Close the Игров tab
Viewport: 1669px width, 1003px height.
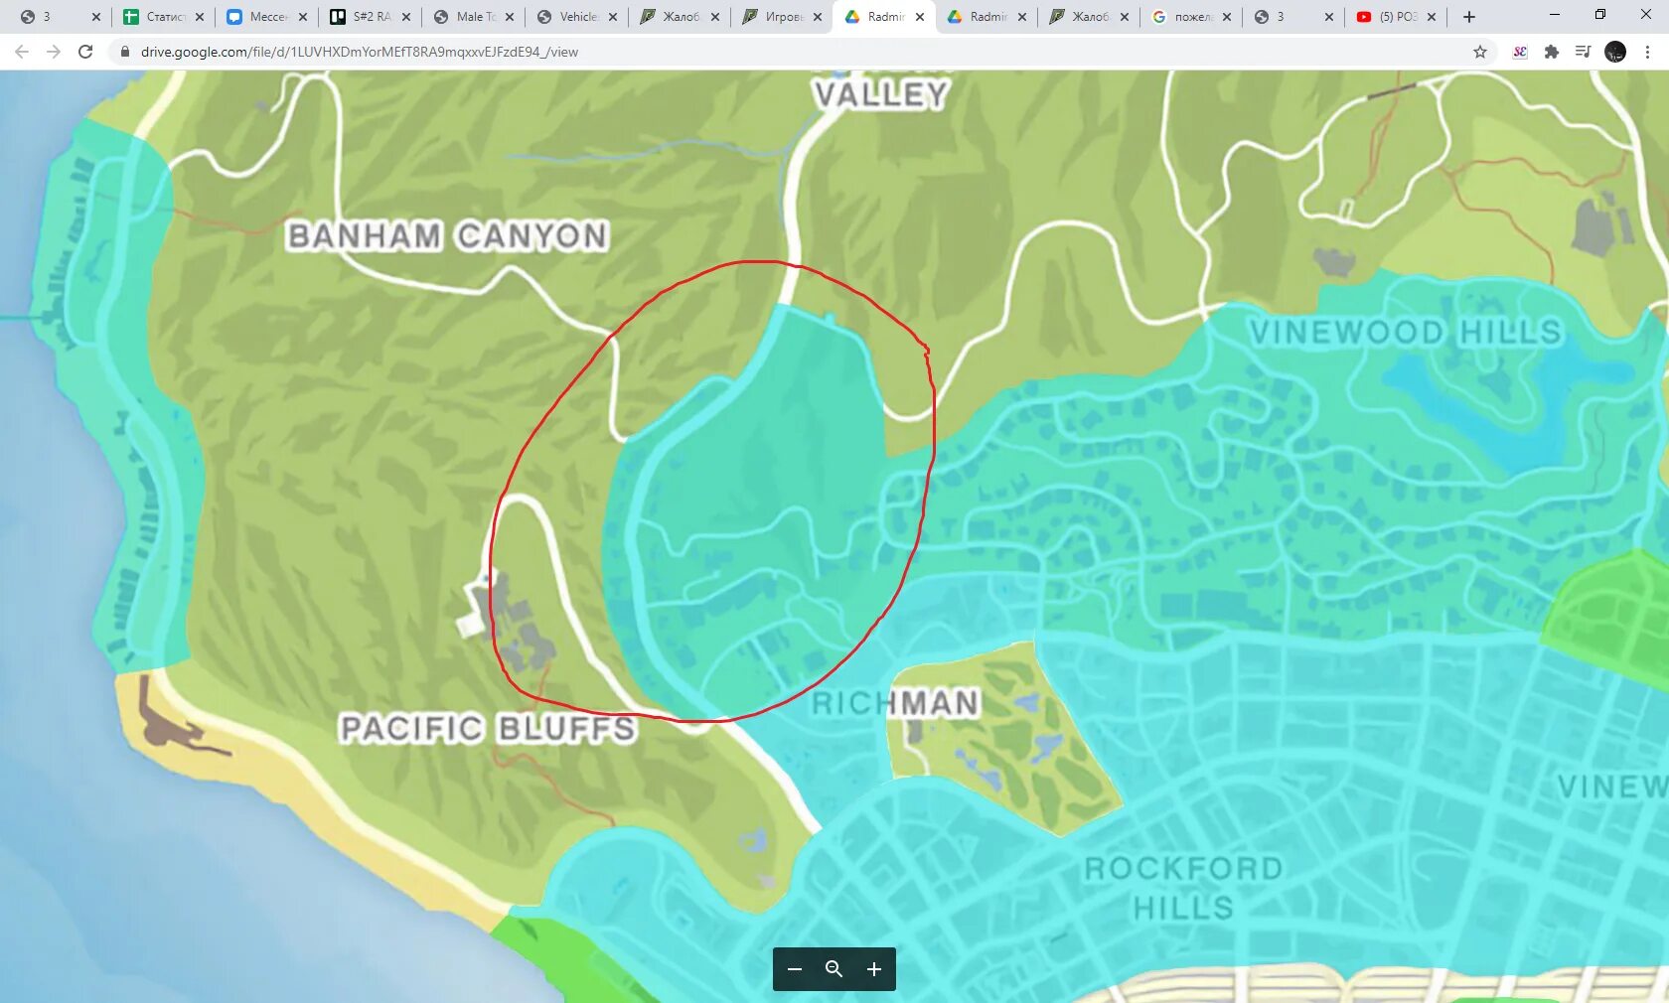pos(818,17)
